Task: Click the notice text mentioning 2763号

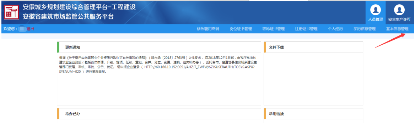Action: pyautogui.click(x=158, y=65)
